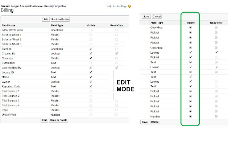The image size is (232, 145).
Task: Click Visible box for Trial Balance 1
Action: [x=91, y=91]
